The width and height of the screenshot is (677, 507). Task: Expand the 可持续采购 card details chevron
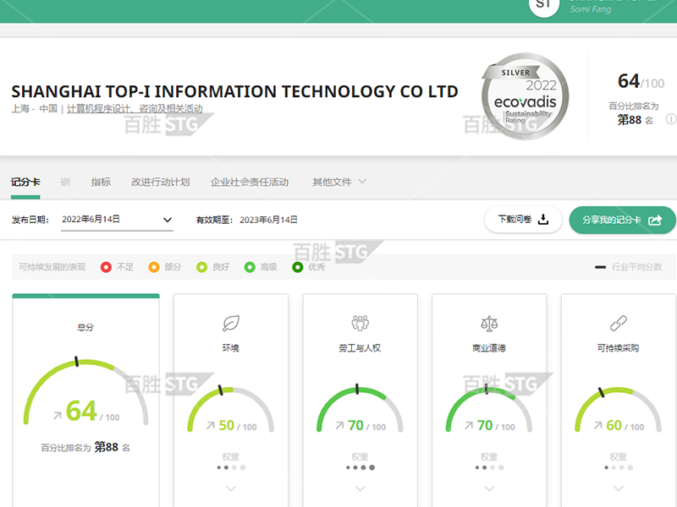[x=619, y=488]
